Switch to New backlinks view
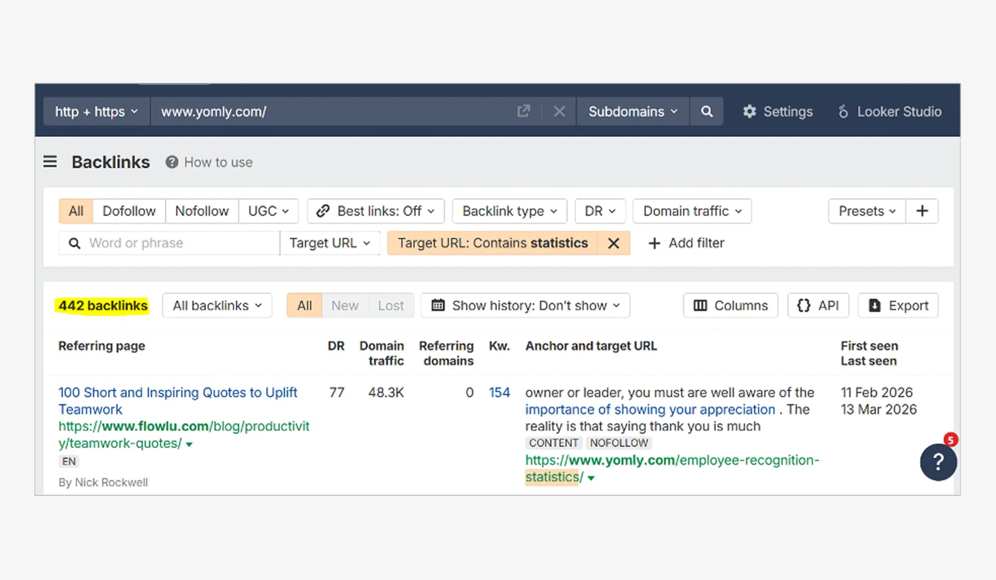 click(345, 306)
